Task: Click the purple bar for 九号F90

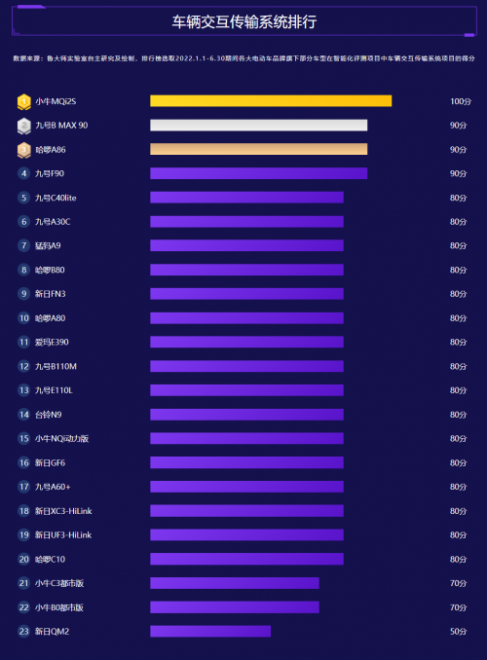Action: pyautogui.click(x=259, y=173)
